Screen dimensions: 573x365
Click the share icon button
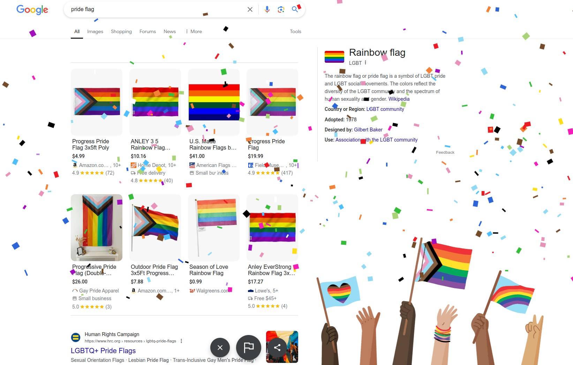[x=277, y=348]
